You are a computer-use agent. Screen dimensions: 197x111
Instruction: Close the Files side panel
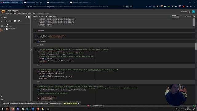(29, 17)
